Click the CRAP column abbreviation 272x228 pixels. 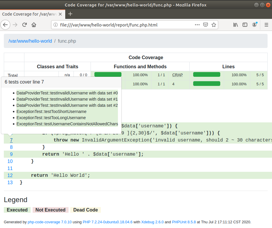point(177,75)
